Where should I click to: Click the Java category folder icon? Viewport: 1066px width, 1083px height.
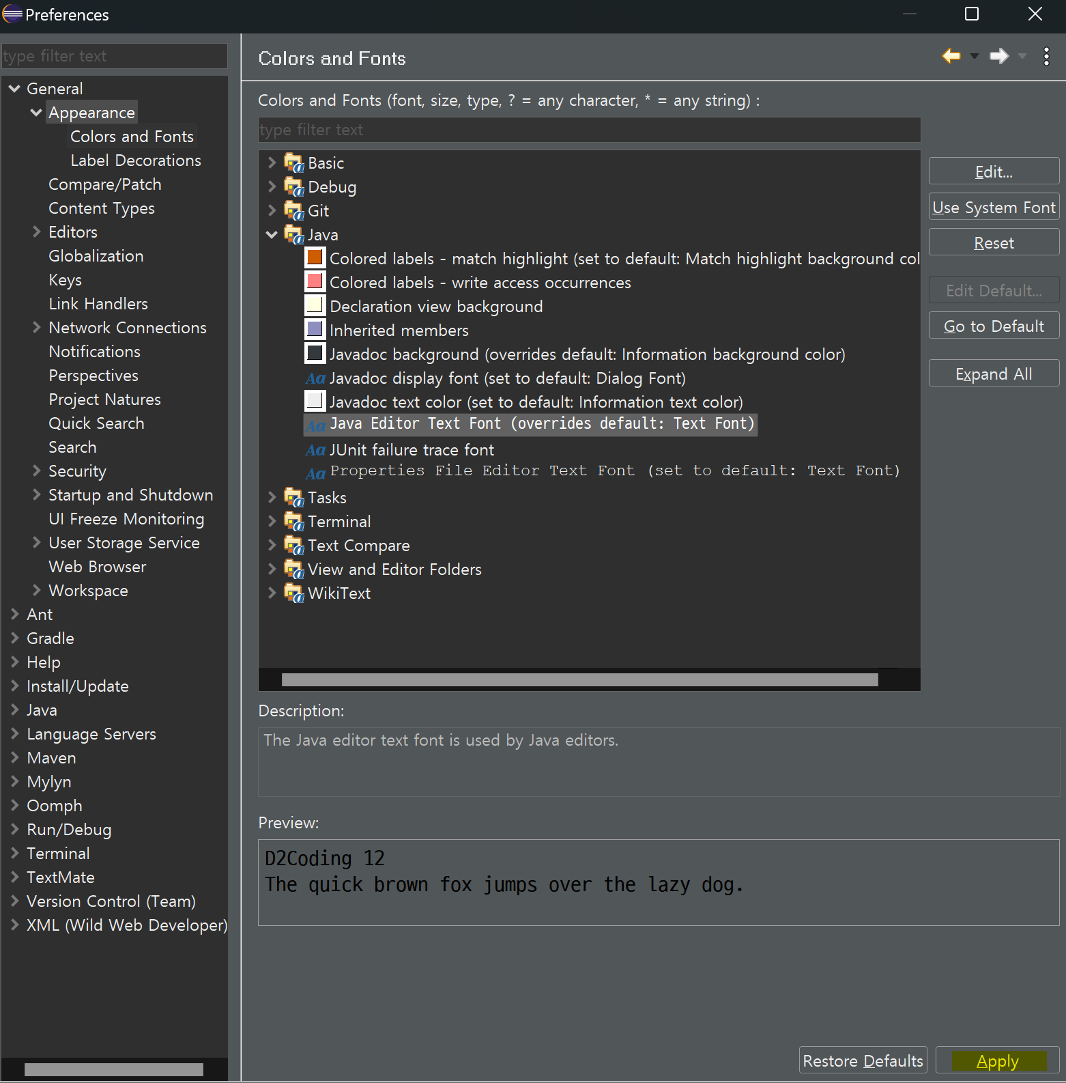294,235
